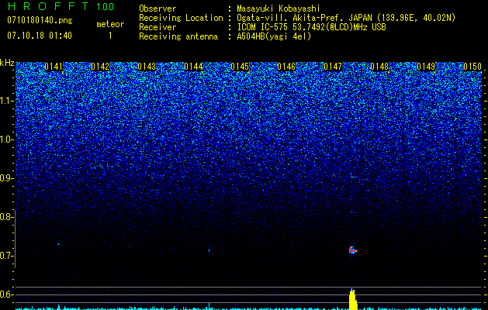
Task: Click the 0146 time marker
Action: pos(286,67)
